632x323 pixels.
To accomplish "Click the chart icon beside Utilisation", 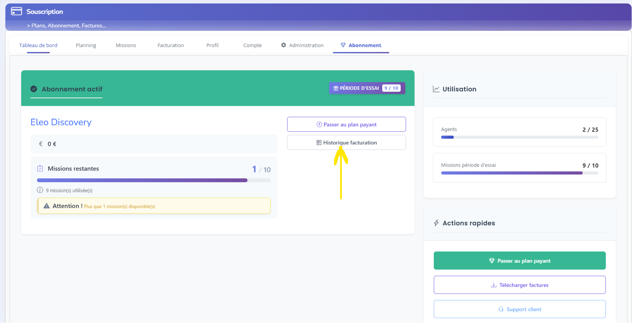I will coord(436,89).
